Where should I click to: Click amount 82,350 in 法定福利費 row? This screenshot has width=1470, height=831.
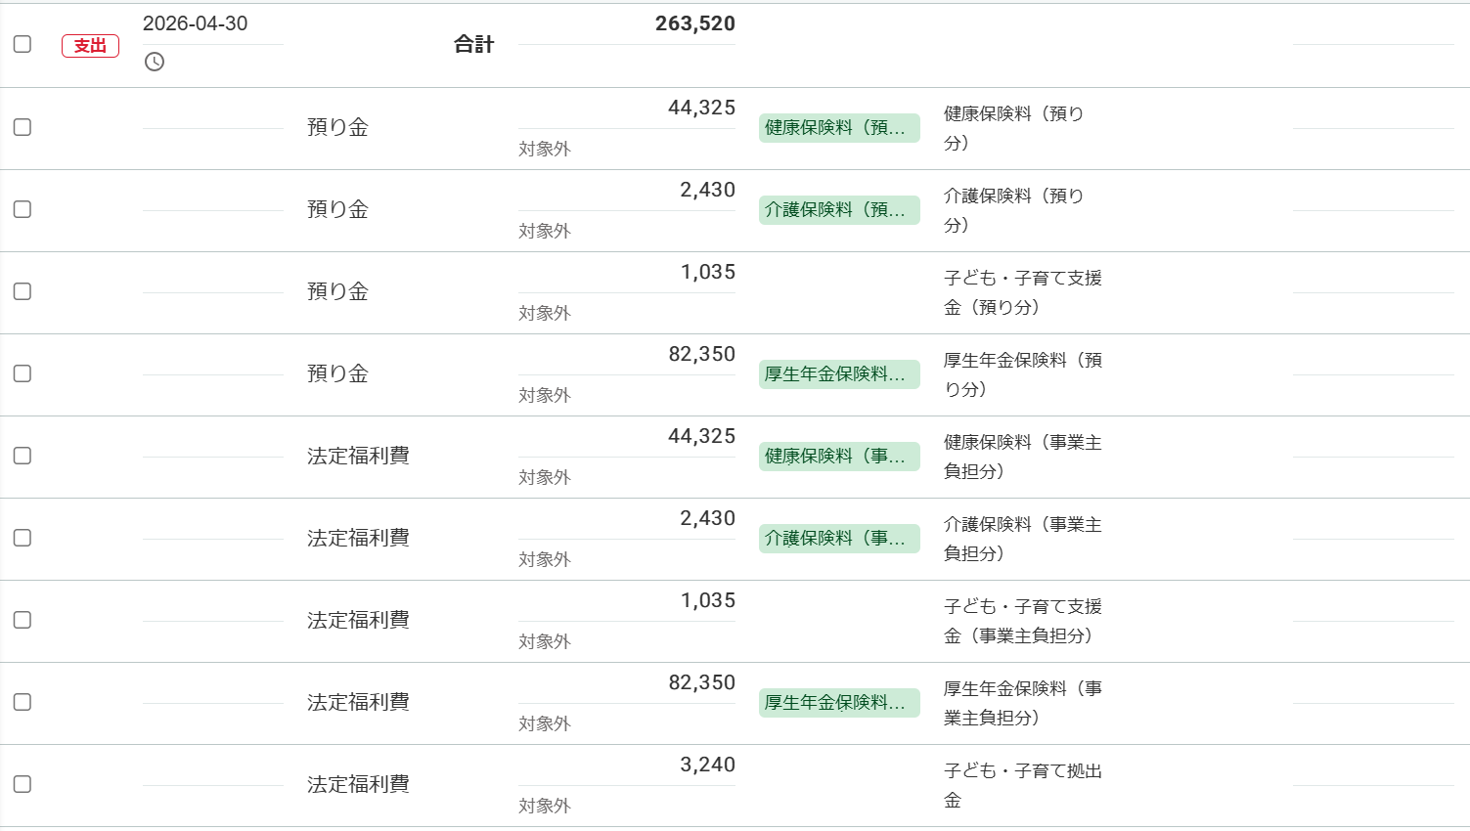click(x=701, y=682)
